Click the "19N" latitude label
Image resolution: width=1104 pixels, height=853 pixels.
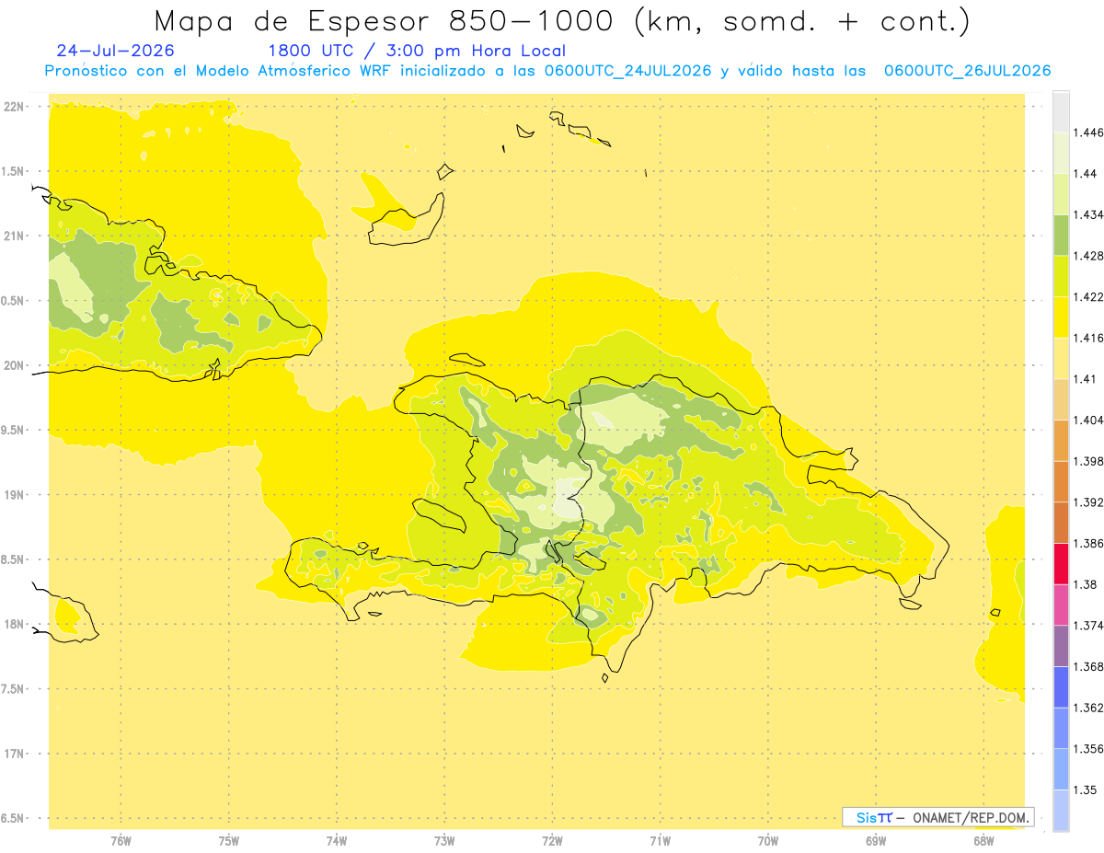(16, 495)
